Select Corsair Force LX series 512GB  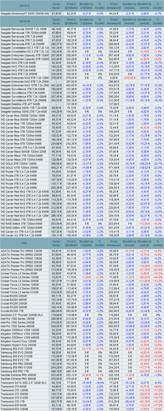coord(19,292)
